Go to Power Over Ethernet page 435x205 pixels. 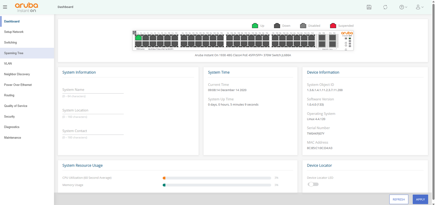[x=18, y=85]
